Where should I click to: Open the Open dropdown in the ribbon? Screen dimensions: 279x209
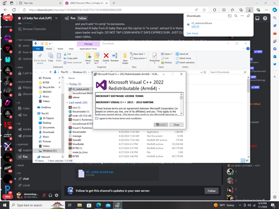click(x=167, y=54)
